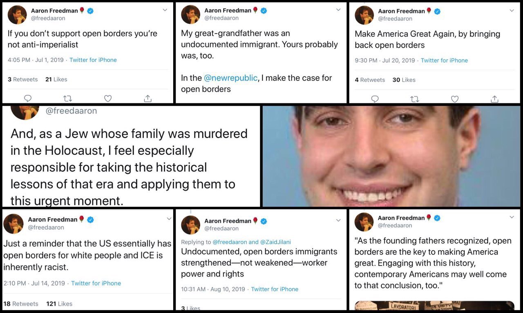Viewport: 523px width, 313px height.
Task: Retweet the Make America Great Again tweet
Action: 415,98
